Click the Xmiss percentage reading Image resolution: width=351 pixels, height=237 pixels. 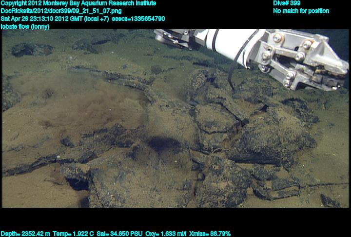pos(210,234)
